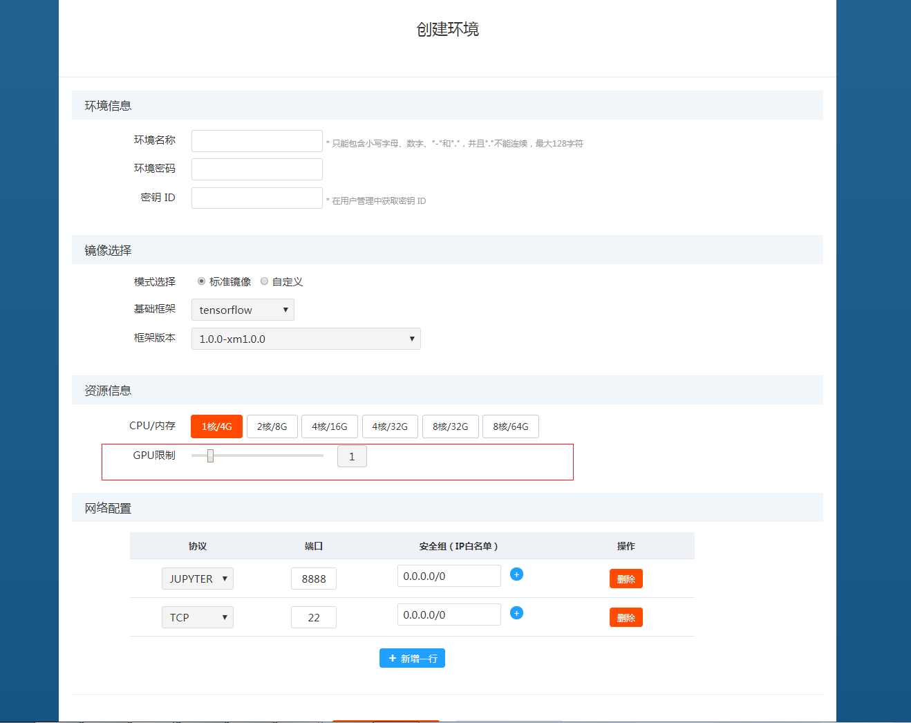The height and width of the screenshot is (723, 911).
Task: Click the 创建环境 page title
Action: [448, 29]
